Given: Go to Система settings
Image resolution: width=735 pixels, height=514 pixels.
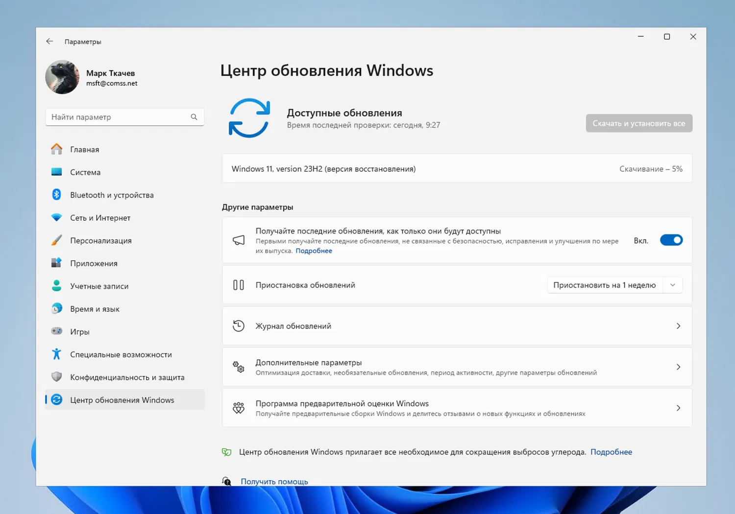Looking at the screenshot, I should pos(125,172).
